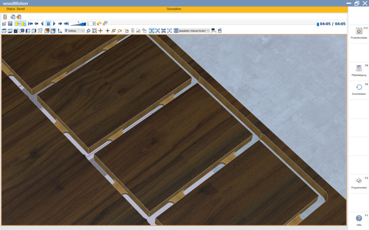Viewport: 369px width, 230px height.
Task: Open Hilfe help
Action: click(359, 220)
